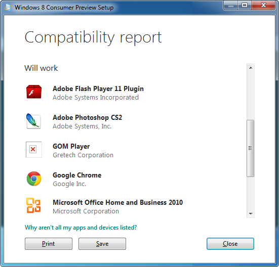Close window with title bar X

pyautogui.click(x=263, y=6)
